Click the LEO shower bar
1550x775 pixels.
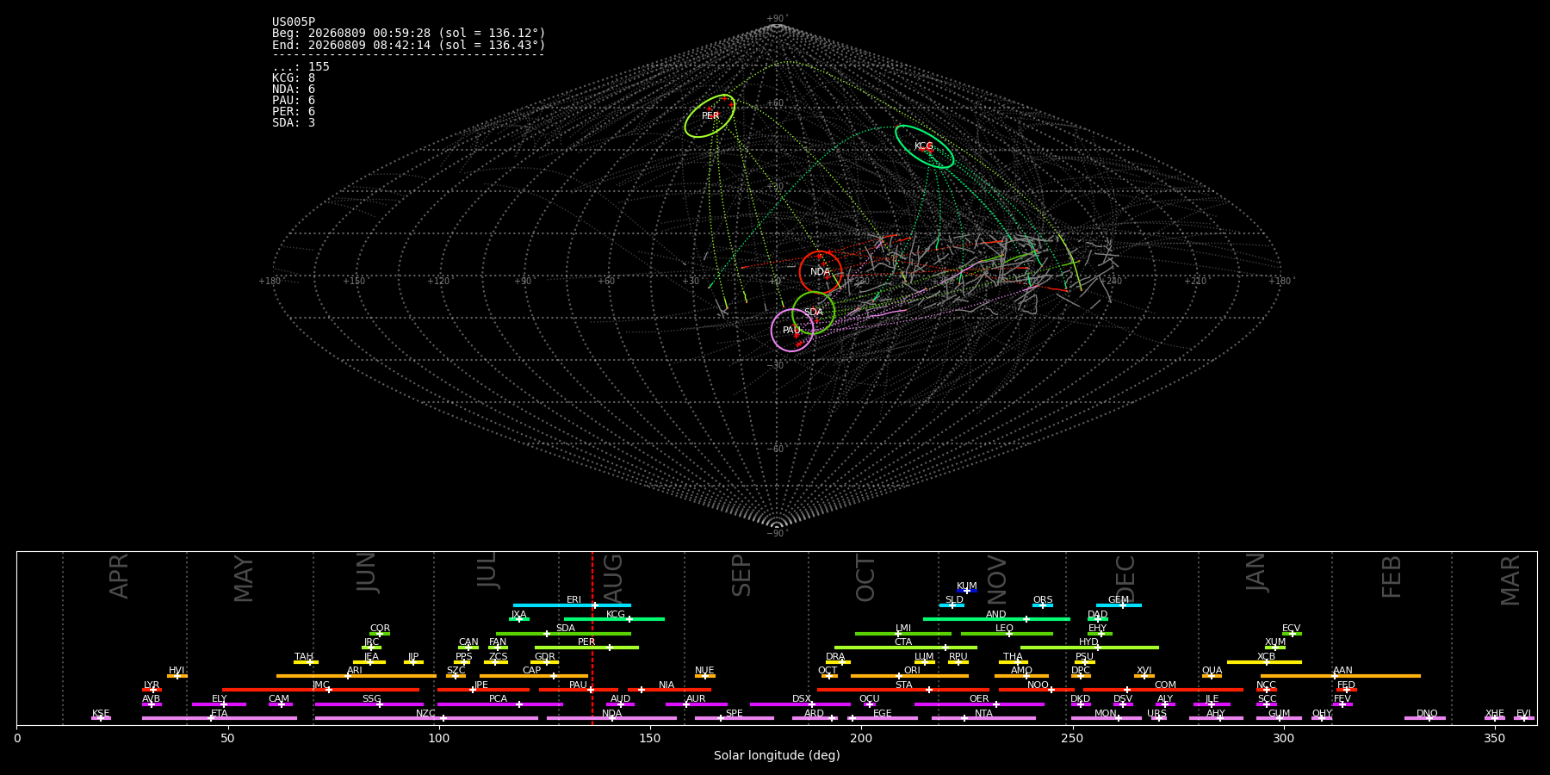pos(1007,634)
